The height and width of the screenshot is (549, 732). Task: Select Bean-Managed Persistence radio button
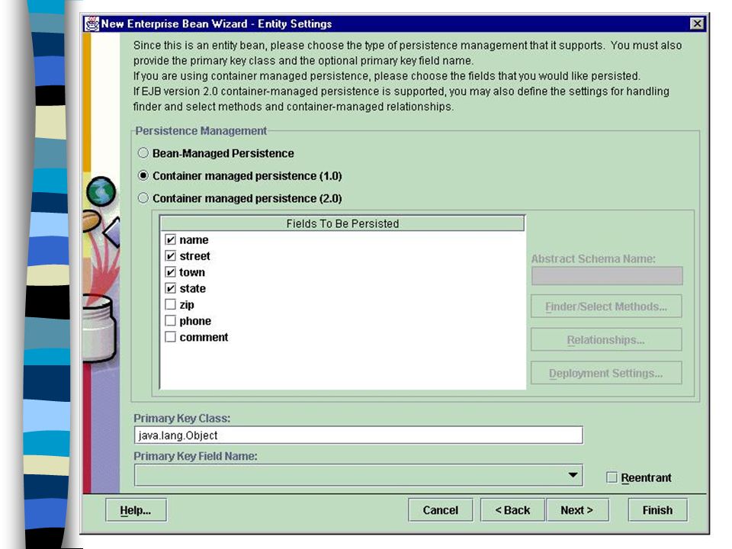coord(143,153)
